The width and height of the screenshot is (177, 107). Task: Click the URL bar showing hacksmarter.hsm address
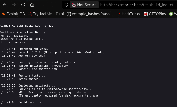[x=137, y=5]
